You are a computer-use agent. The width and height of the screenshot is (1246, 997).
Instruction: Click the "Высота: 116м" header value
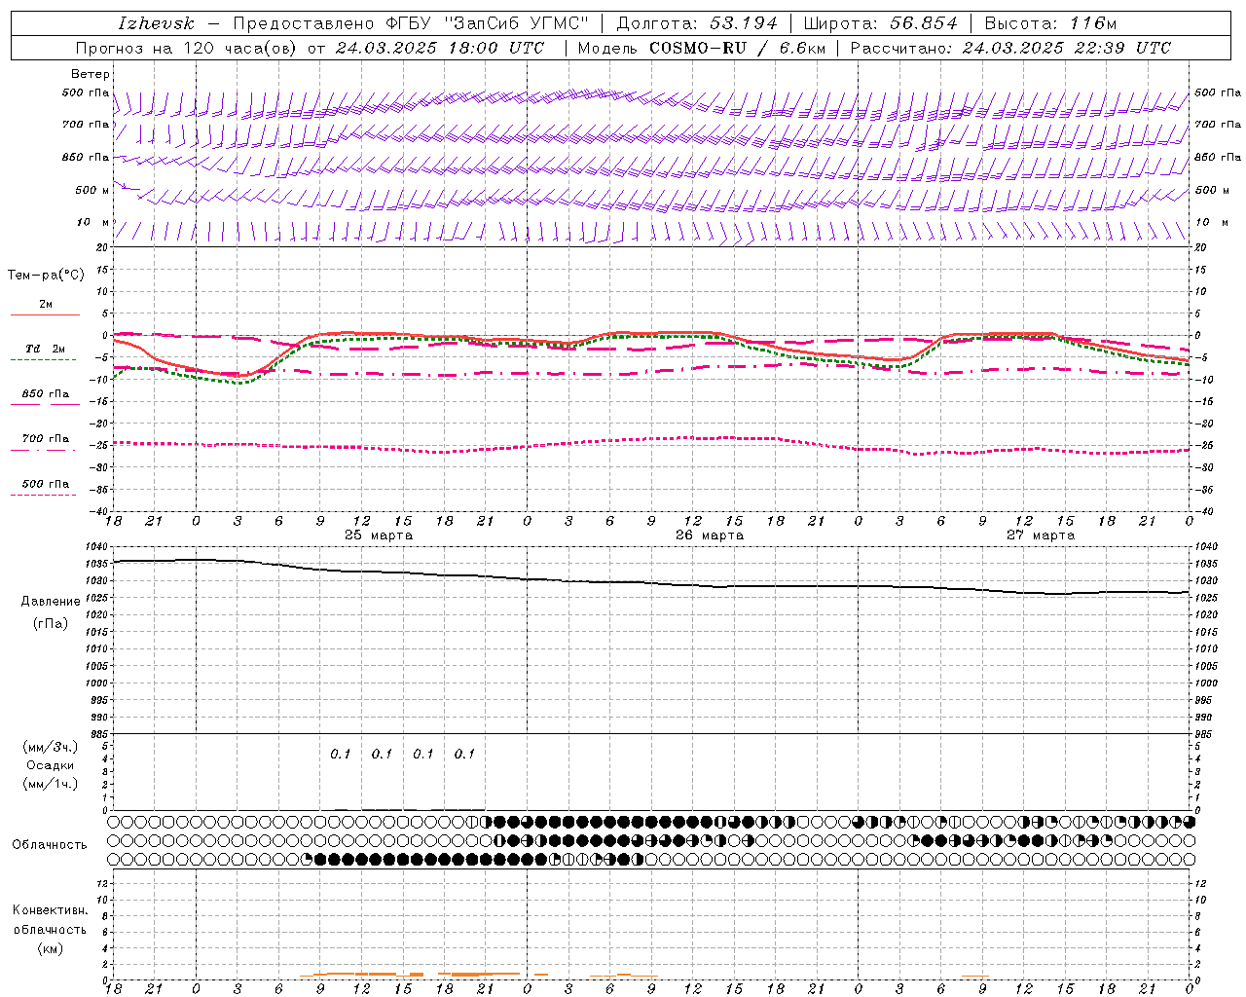click(x=1051, y=23)
